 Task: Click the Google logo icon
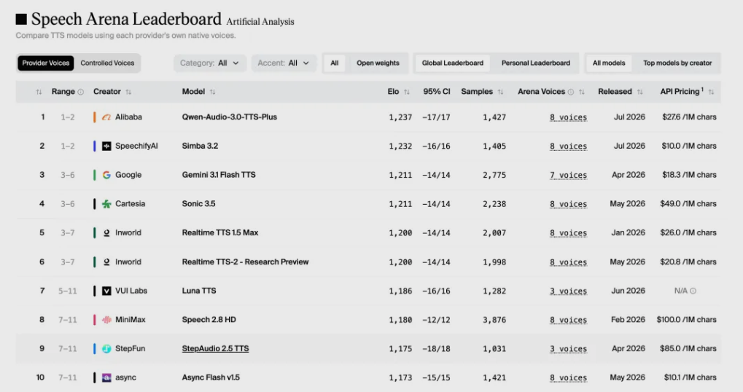click(106, 175)
